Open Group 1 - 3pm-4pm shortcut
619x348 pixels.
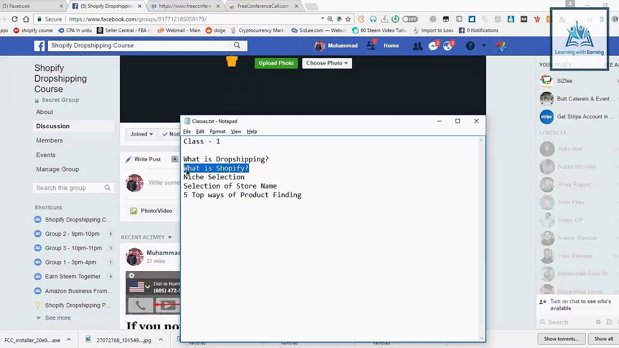[x=71, y=262]
